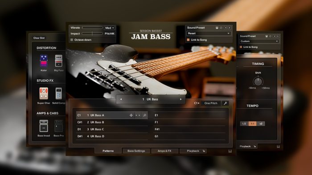This screenshot has height=175, width=312.
Task: Set tempo to 1/2 half-time
Action: (244, 123)
